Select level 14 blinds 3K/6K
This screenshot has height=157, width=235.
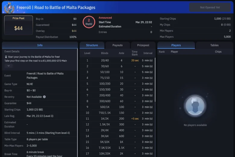click(105, 136)
